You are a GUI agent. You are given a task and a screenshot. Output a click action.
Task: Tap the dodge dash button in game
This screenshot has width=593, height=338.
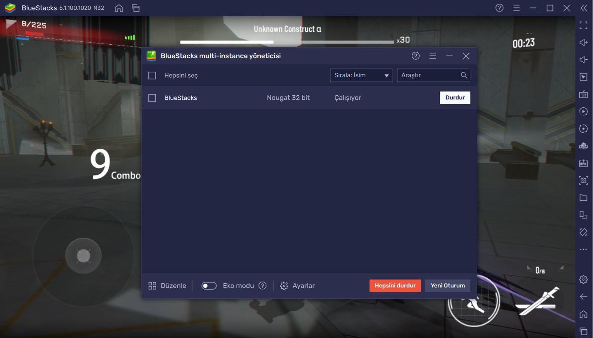pyautogui.click(x=474, y=301)
